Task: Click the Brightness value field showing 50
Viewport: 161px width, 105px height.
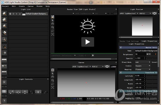Action: [140, 54]
